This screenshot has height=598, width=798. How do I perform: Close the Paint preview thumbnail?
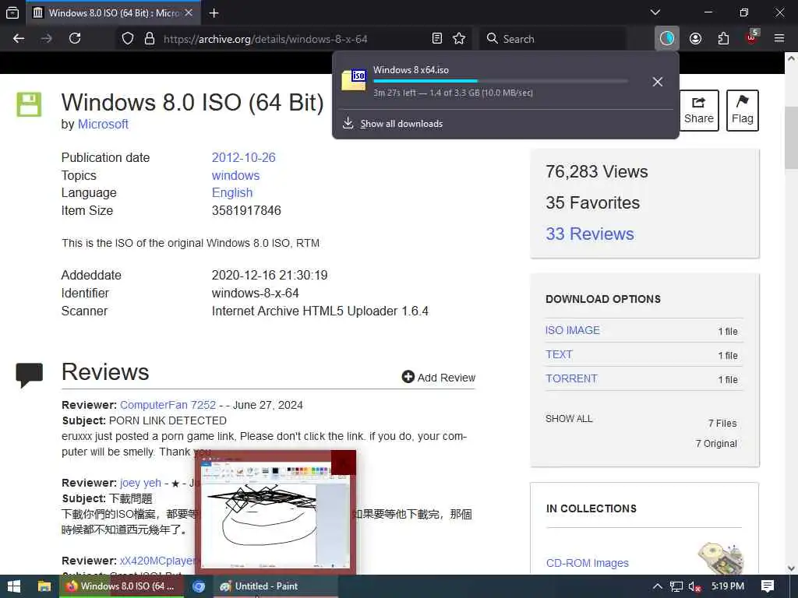[x=343, y=463]
